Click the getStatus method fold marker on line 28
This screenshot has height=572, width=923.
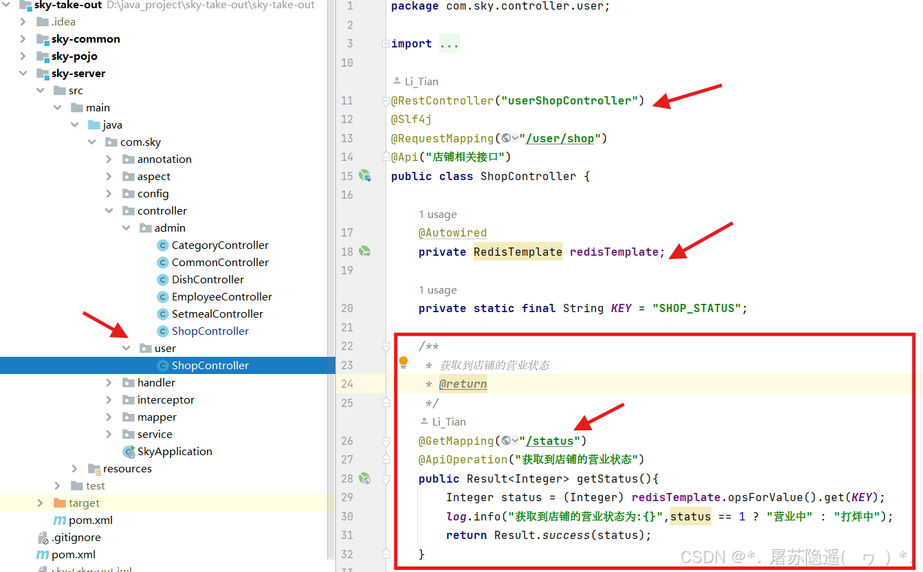coord(386,478)
